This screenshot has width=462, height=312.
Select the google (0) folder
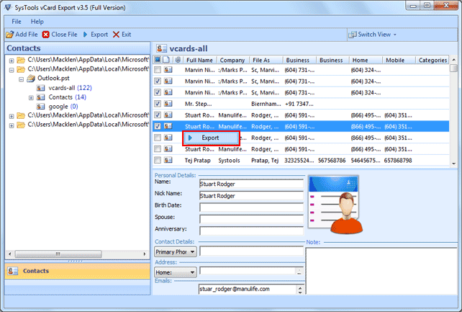point(63,107)
